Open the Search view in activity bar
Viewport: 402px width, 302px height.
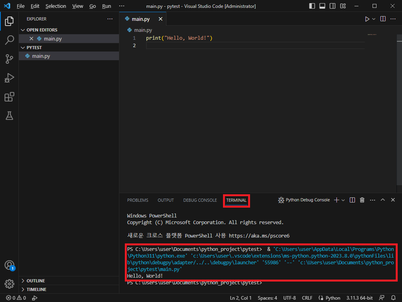click(9, 40)
